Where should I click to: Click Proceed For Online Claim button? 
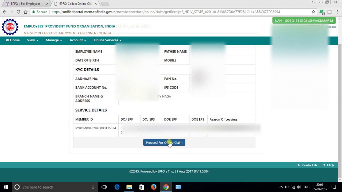click(x=164, y=142)
